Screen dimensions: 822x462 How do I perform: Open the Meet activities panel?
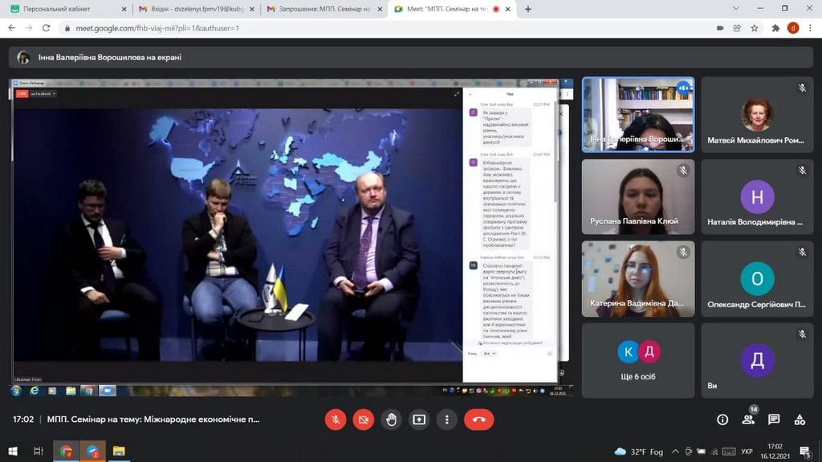800,419
